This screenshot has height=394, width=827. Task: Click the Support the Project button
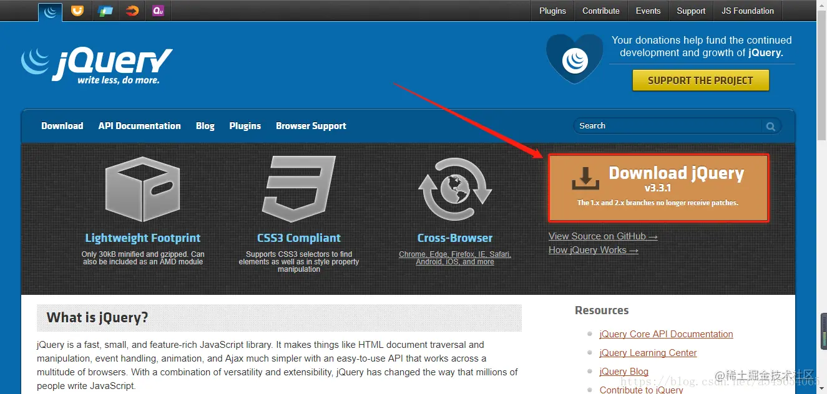point(700,80)
